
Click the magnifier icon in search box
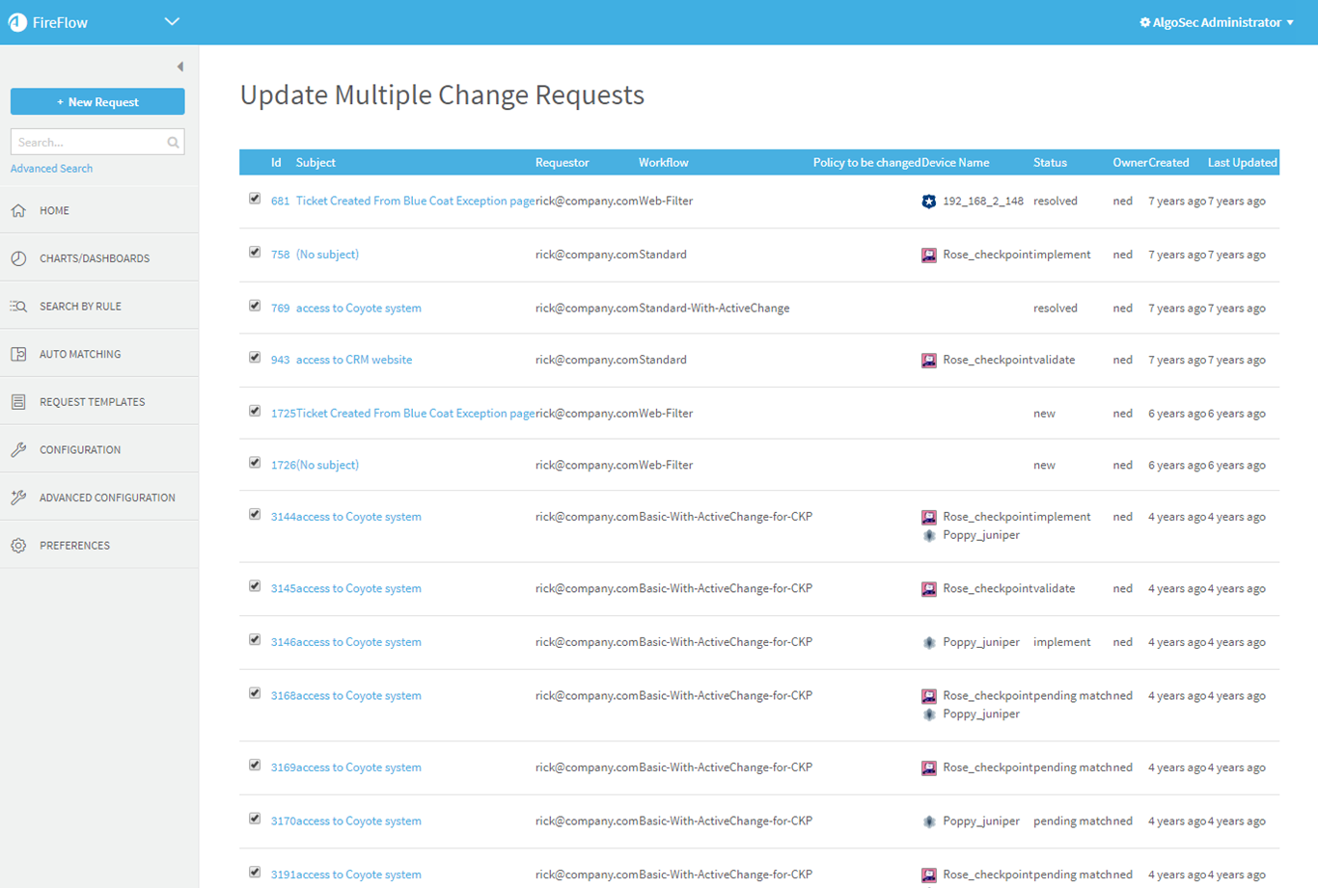[x=173, y=143]
